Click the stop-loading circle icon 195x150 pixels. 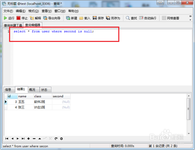click(x=62, y=139)
